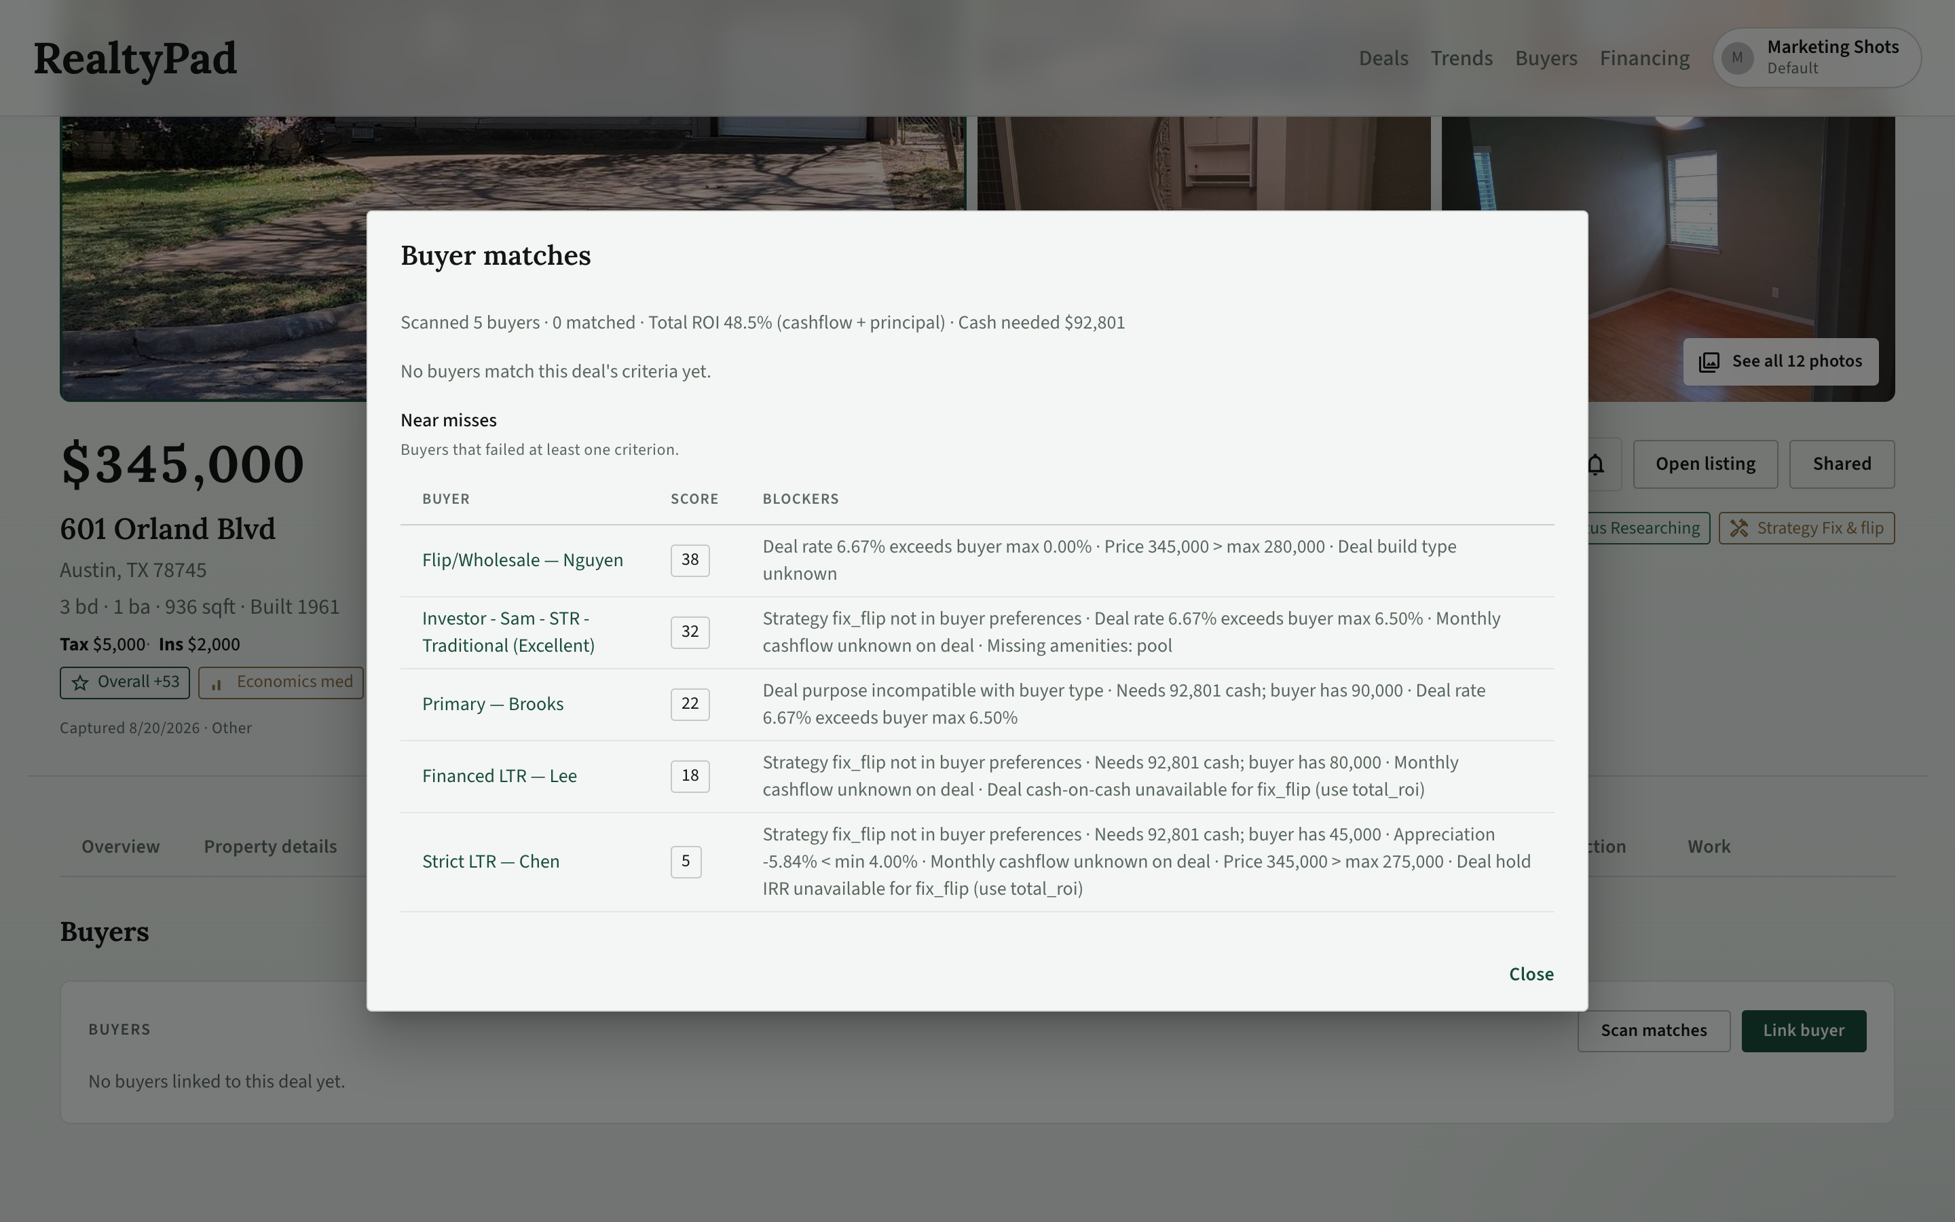Click the score 22 badge for Brooks
1955x1222 pixels.
[x=690, y=704]
